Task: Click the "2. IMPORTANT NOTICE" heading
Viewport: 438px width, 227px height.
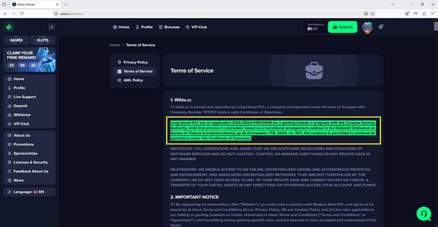Action: point(194,197)
